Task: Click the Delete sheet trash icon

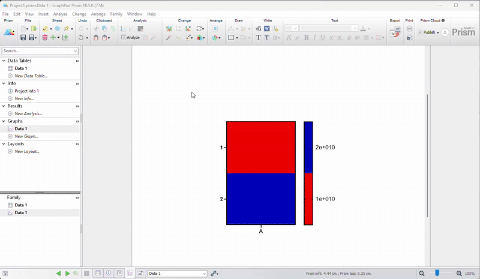Action: tap(45, 38)
